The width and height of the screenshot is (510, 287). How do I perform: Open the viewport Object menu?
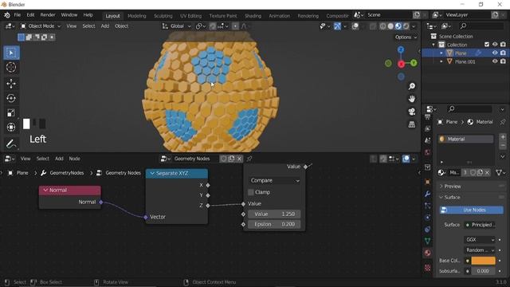coord(121,26)
